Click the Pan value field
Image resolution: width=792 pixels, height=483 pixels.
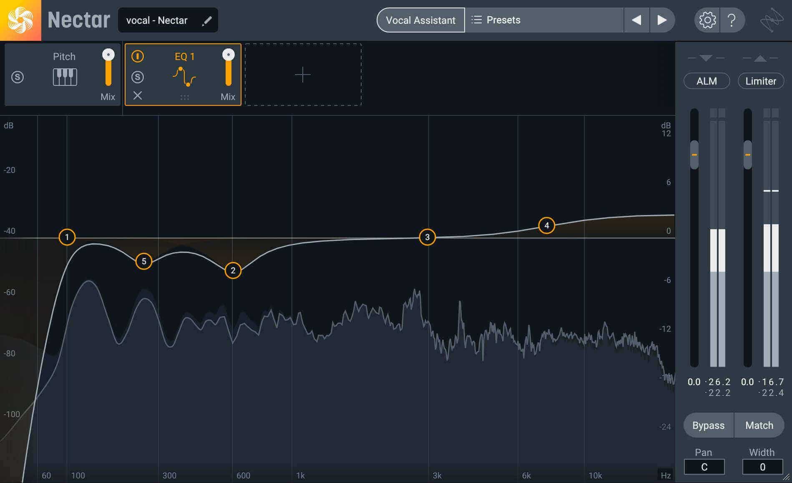(x=704, y=467)
